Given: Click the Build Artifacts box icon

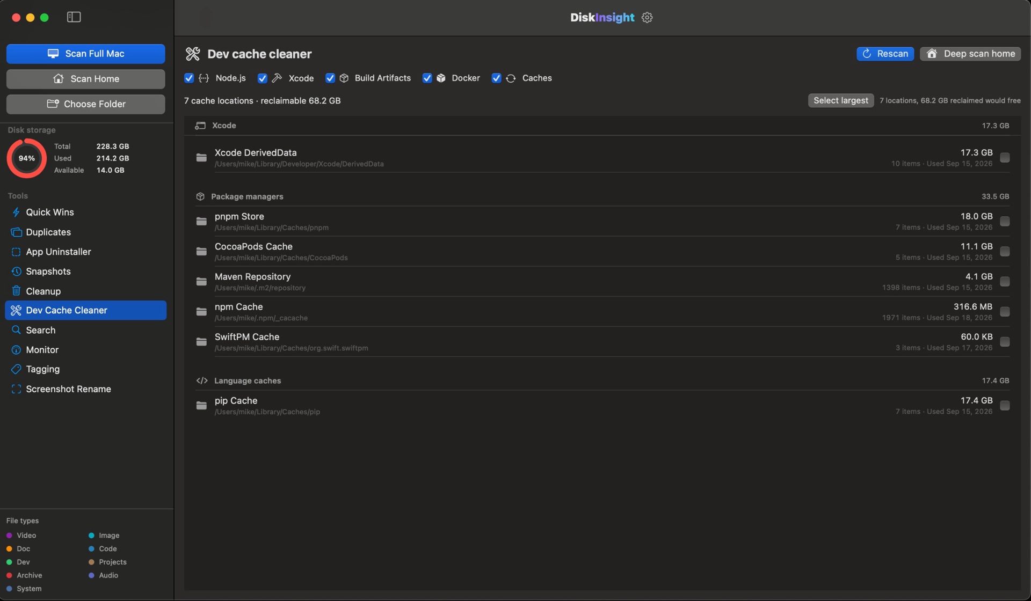Looking at the screenshot, I should (344, 78).
